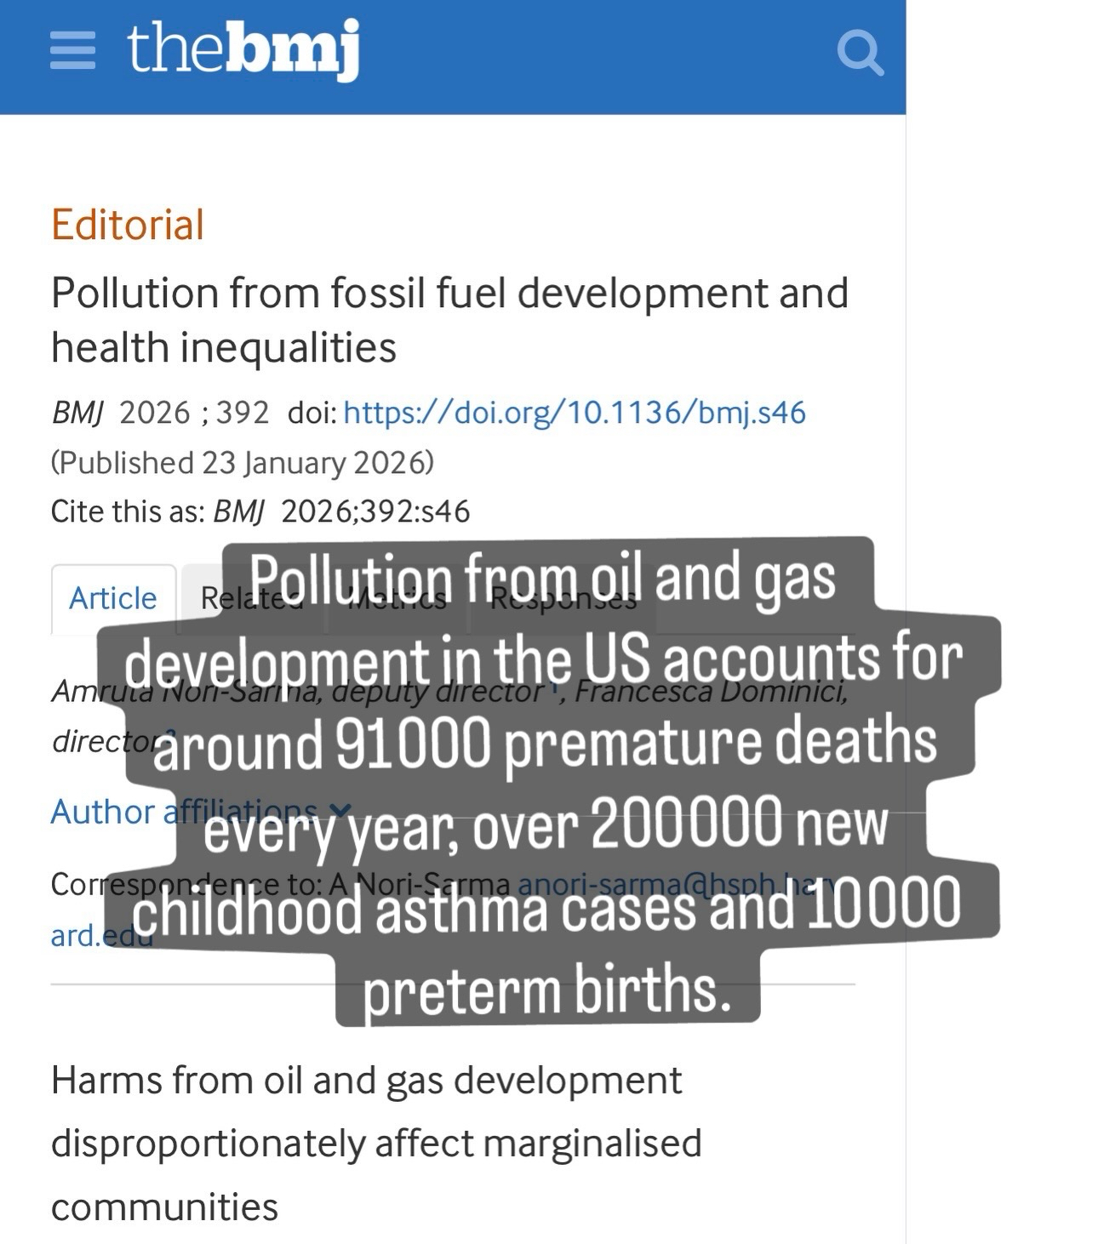Click the Published 23 January 2026 date text
This screenshot has height=1244, width=1098.
(x=243, y=462)
